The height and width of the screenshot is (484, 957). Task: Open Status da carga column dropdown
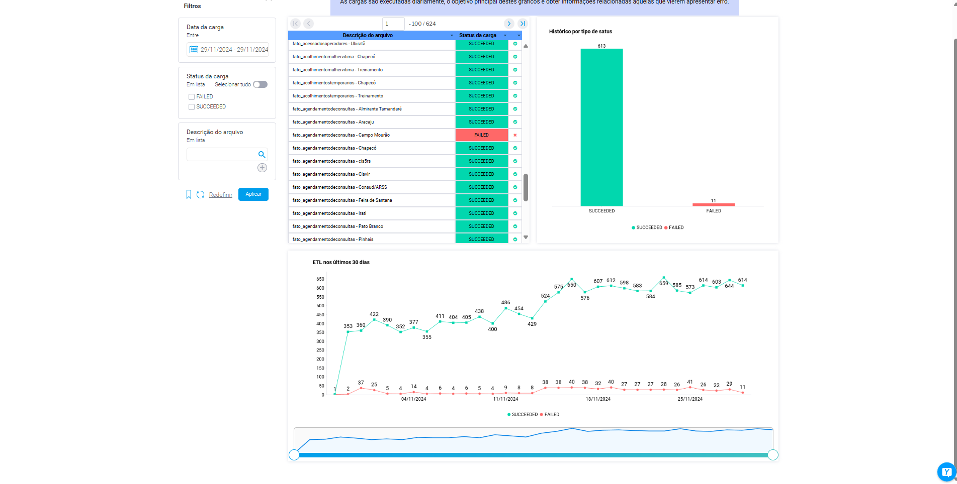coord(505,36)
